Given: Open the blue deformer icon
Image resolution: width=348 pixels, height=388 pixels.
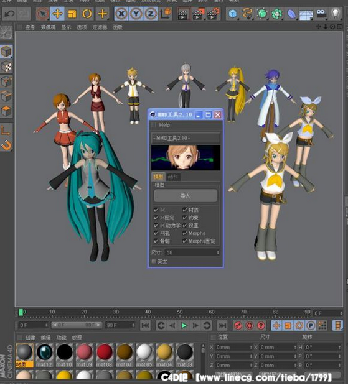Looking at the screenshot, I should (291, 13).
